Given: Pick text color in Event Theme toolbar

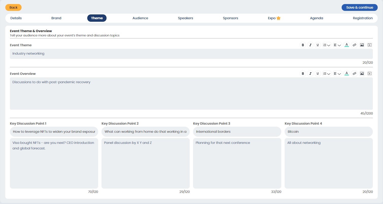Looking at the screenshot, I should 347,45.
